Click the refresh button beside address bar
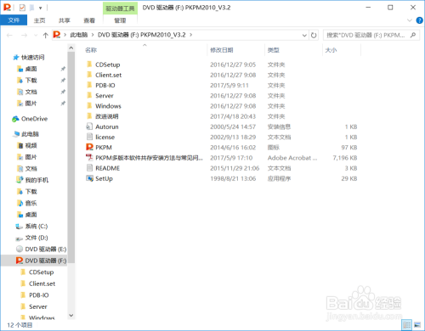 (314, 35)
